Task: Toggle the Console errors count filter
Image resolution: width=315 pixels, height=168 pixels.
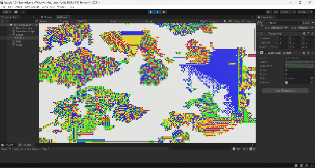Action: (x=252, y=149)
